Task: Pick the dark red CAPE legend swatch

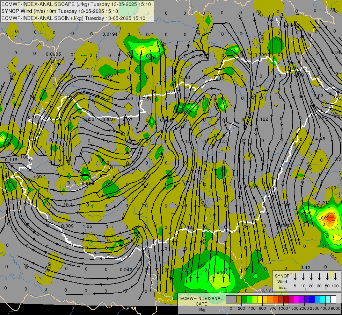Action: pyautogui.click(x=286, y=299)
